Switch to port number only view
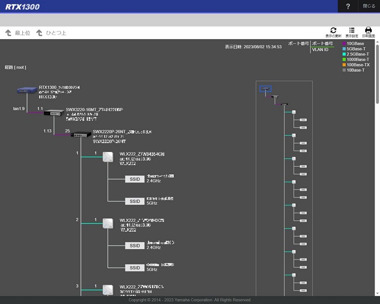380x304 pixels. [x=299, y=43]
